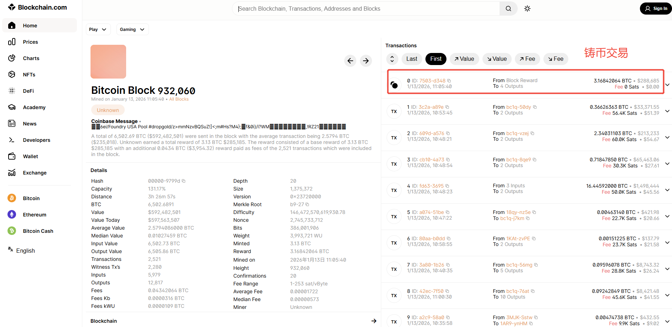Select the Ethereum coin icon
Image resolution: width=672 pixels, height=327 pixels.
click(12, 215)
